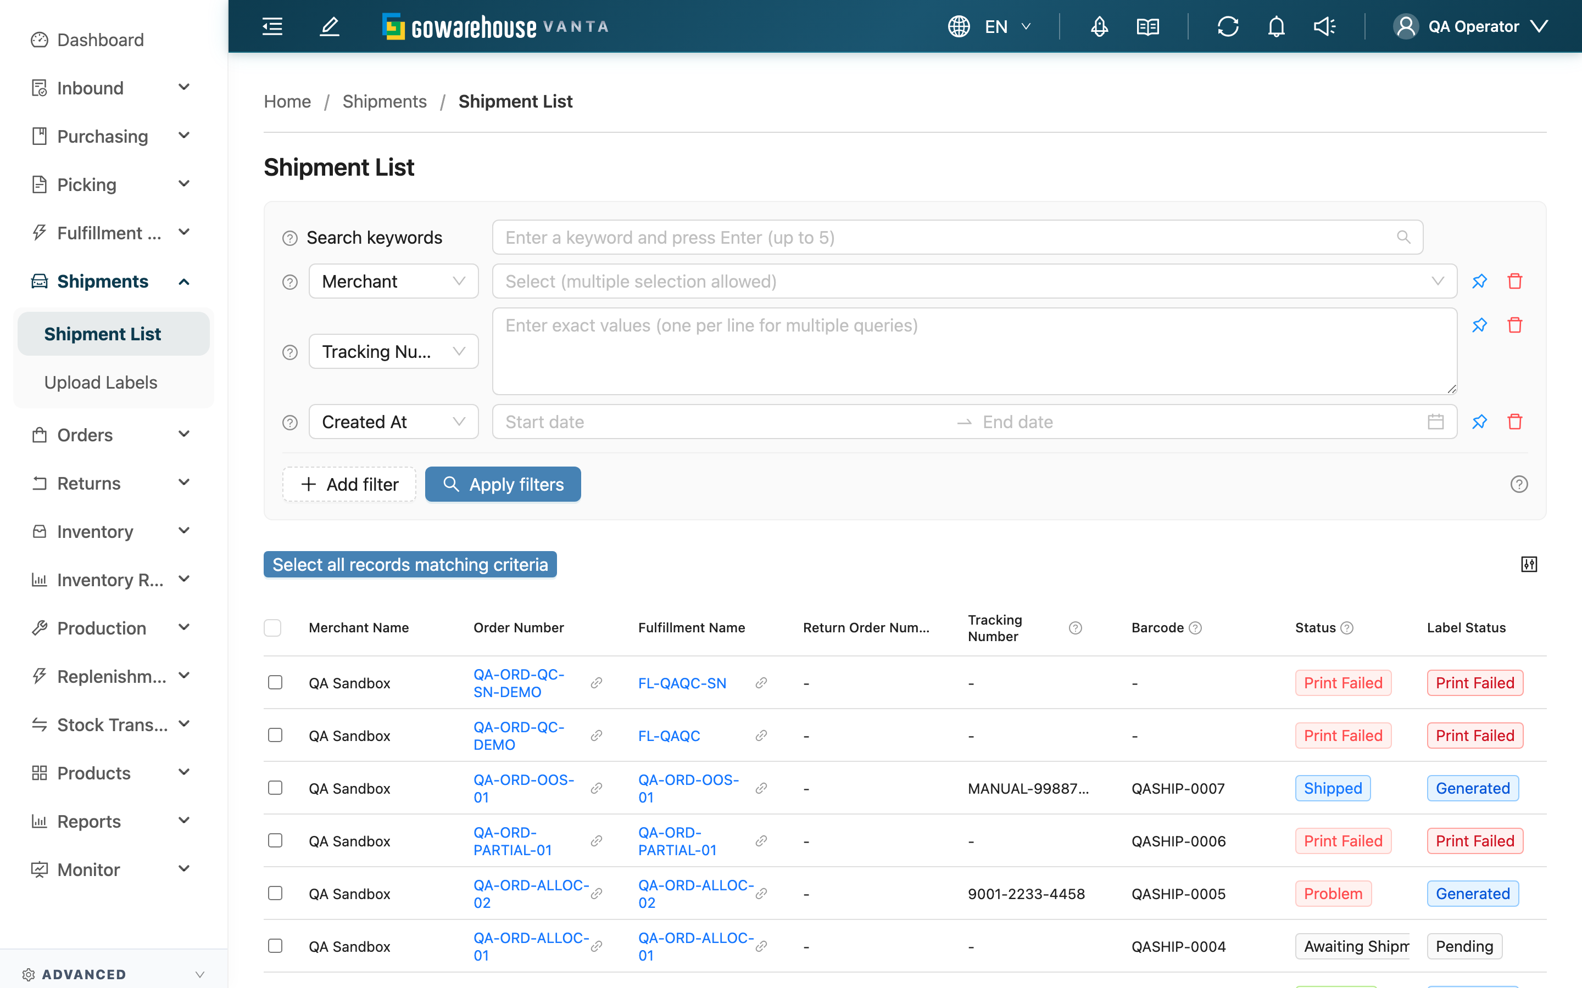Go to Home breadcrumb link
Viewport: 1582px width, 988px height.
(x=288, y=102)
